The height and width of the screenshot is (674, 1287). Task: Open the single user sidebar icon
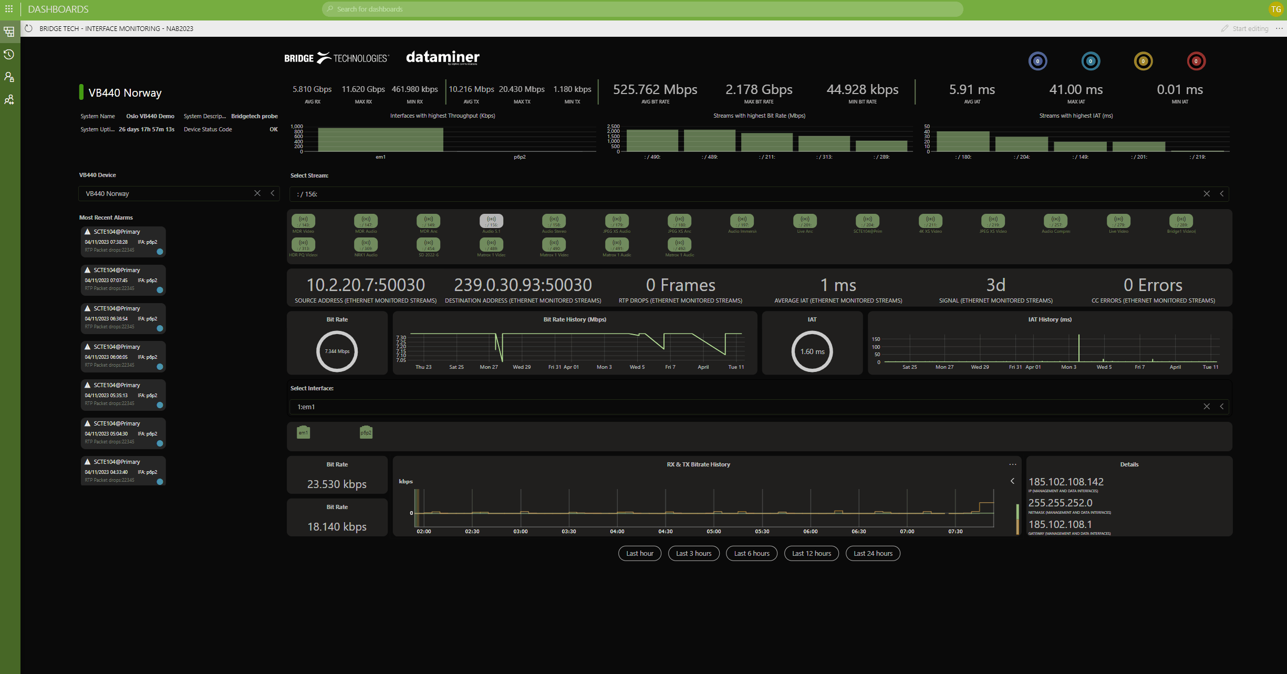coord(9,77)
